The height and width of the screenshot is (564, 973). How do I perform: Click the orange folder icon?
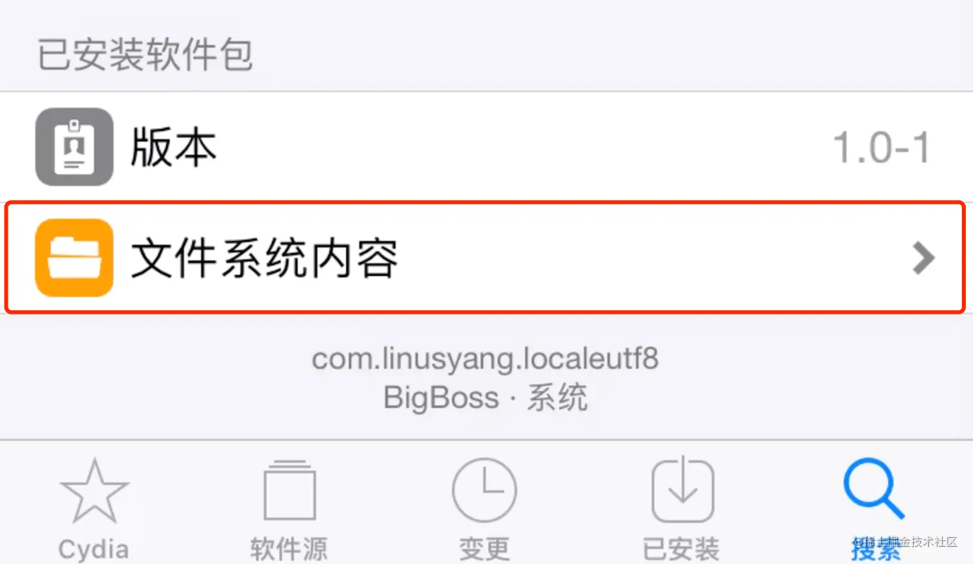pyautogui.click(x=74, y=258)
